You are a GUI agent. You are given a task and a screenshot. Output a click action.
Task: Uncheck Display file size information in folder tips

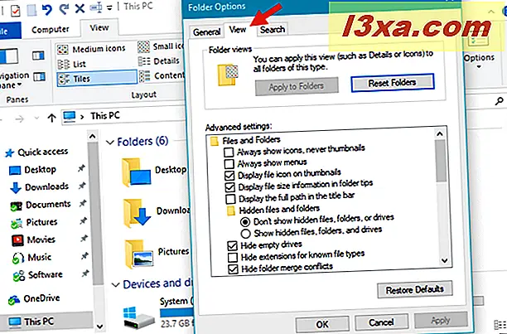[230, 186]
